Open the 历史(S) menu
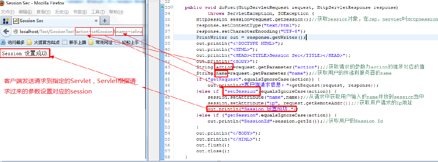 click(62, 12)
